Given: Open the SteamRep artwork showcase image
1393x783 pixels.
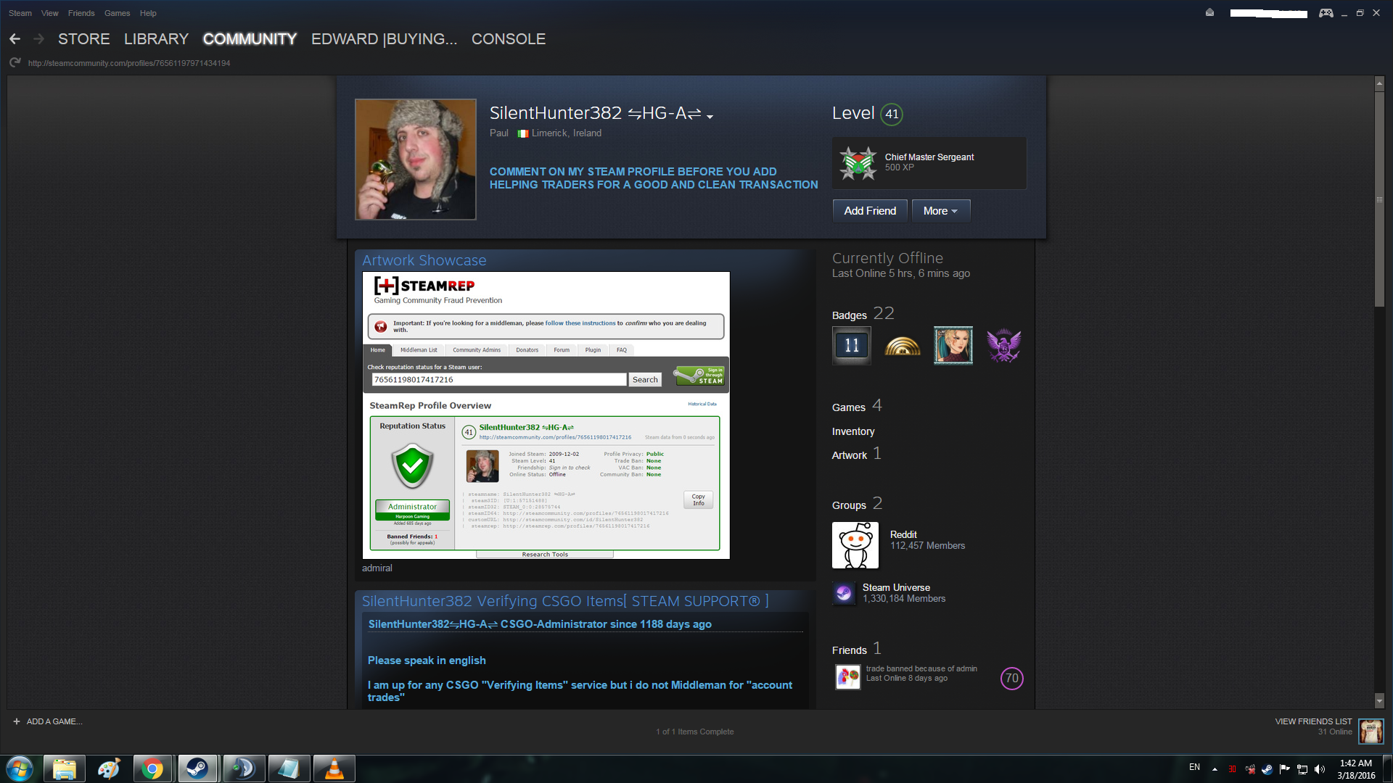Looking at the screenshot, I should coord(546,415).
